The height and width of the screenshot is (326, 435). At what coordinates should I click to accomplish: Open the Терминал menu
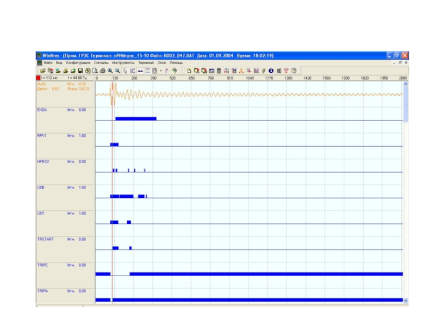[146, 63]
